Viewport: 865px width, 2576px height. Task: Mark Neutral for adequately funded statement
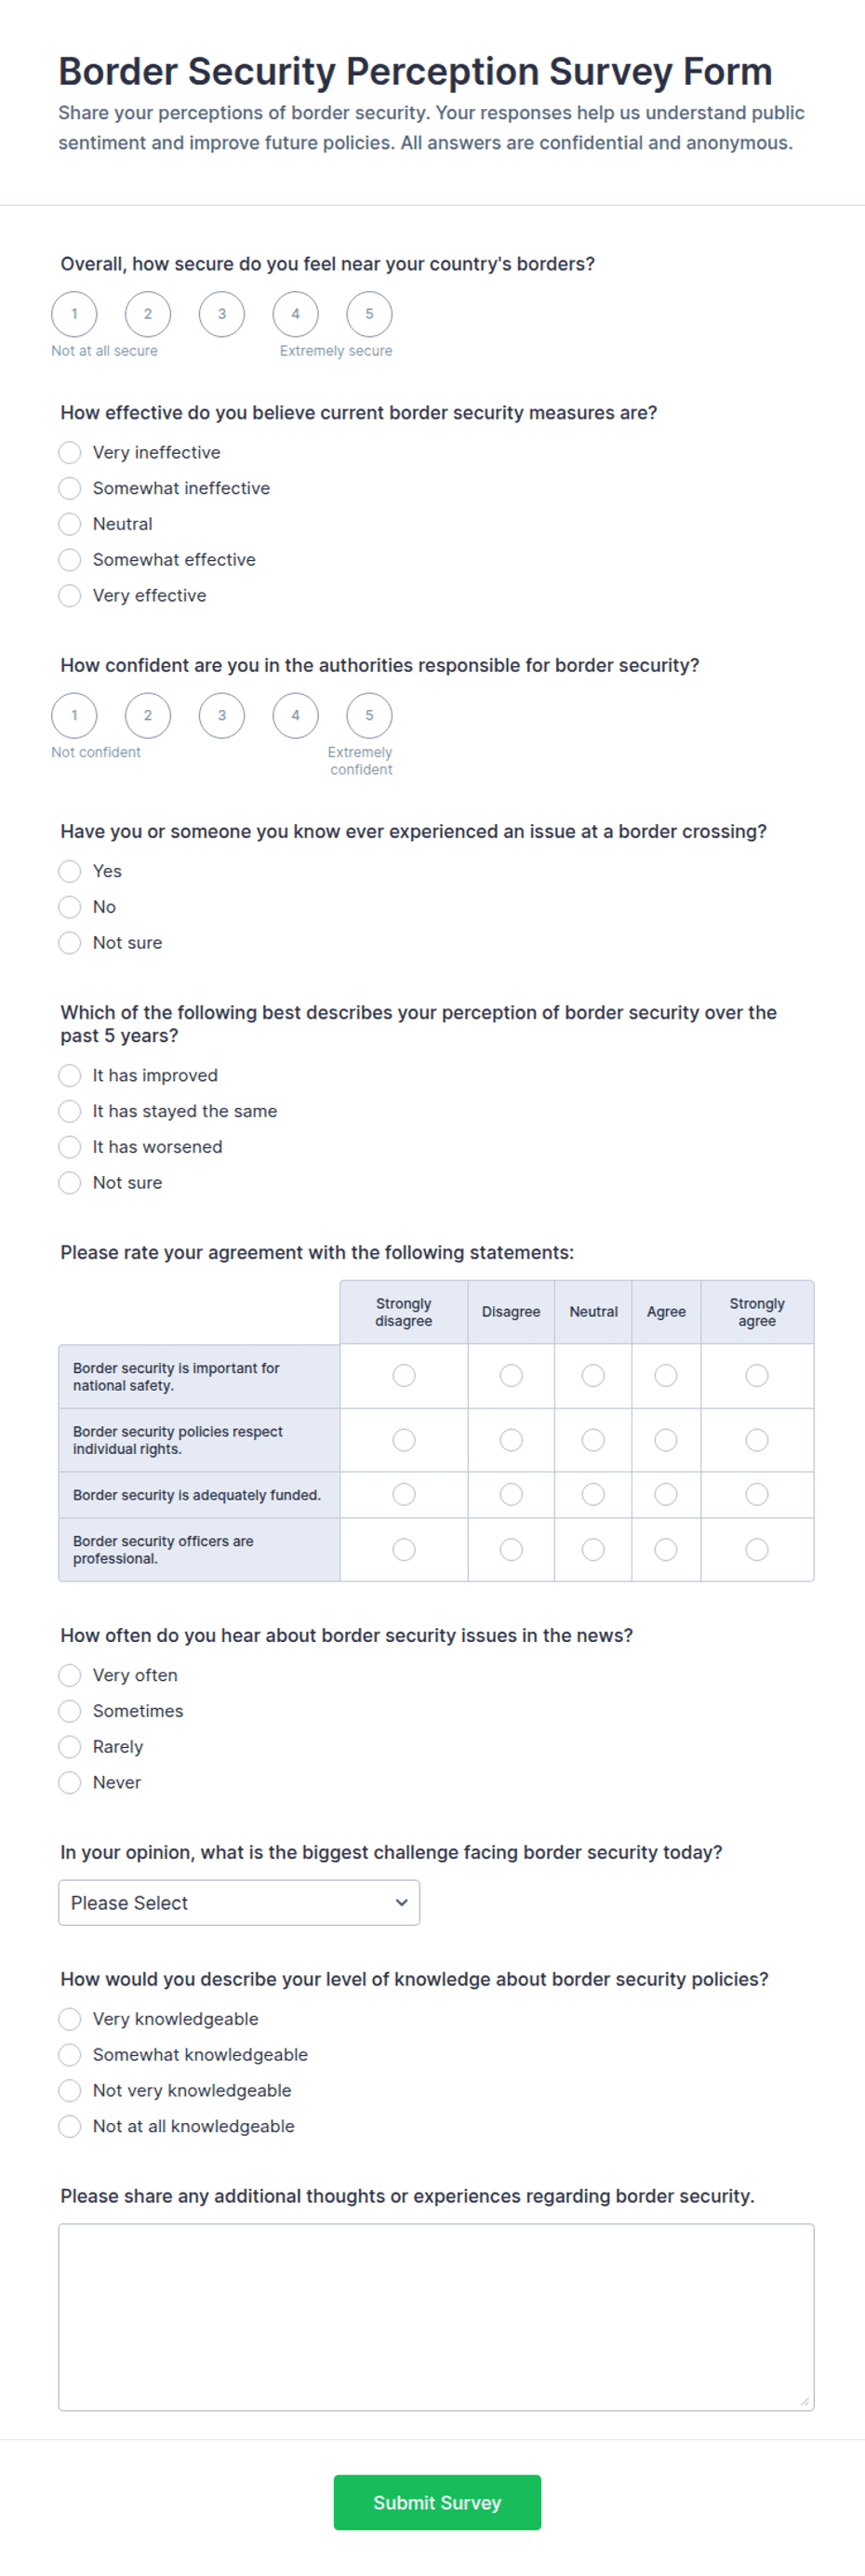(x=593, y=1494)
